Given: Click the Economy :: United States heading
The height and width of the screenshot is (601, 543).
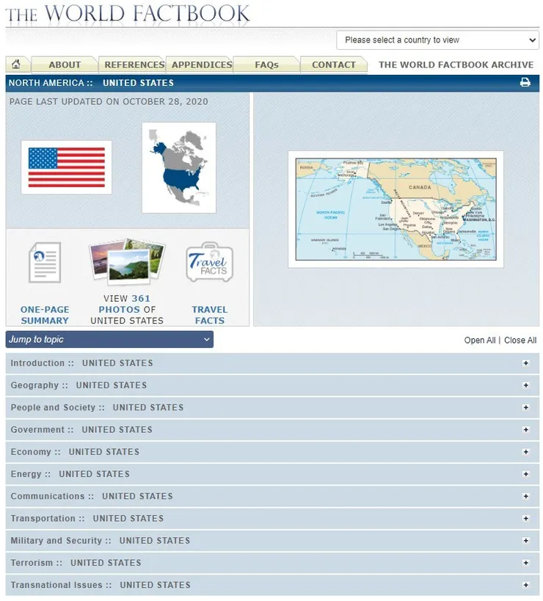Looking at the screenshot, I should (x=75, y=452).
